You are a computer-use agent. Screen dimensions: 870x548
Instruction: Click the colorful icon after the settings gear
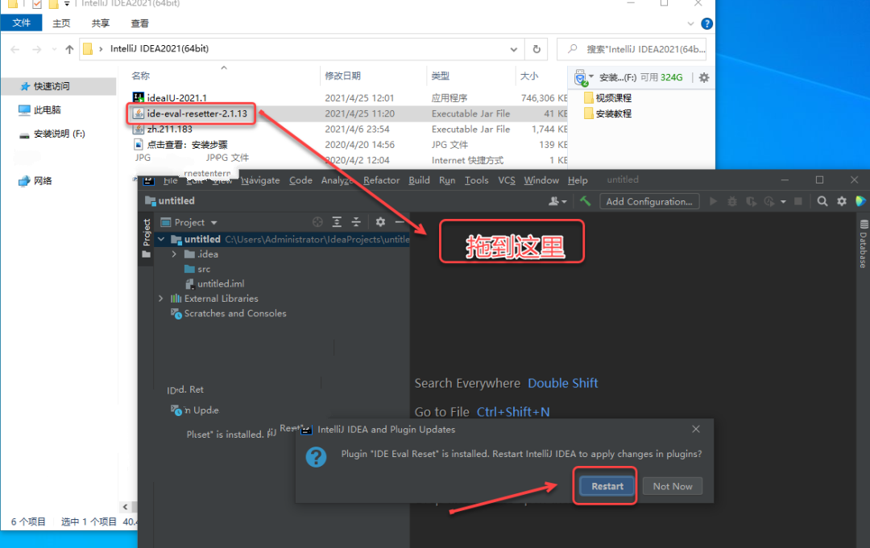click(860, 202)
